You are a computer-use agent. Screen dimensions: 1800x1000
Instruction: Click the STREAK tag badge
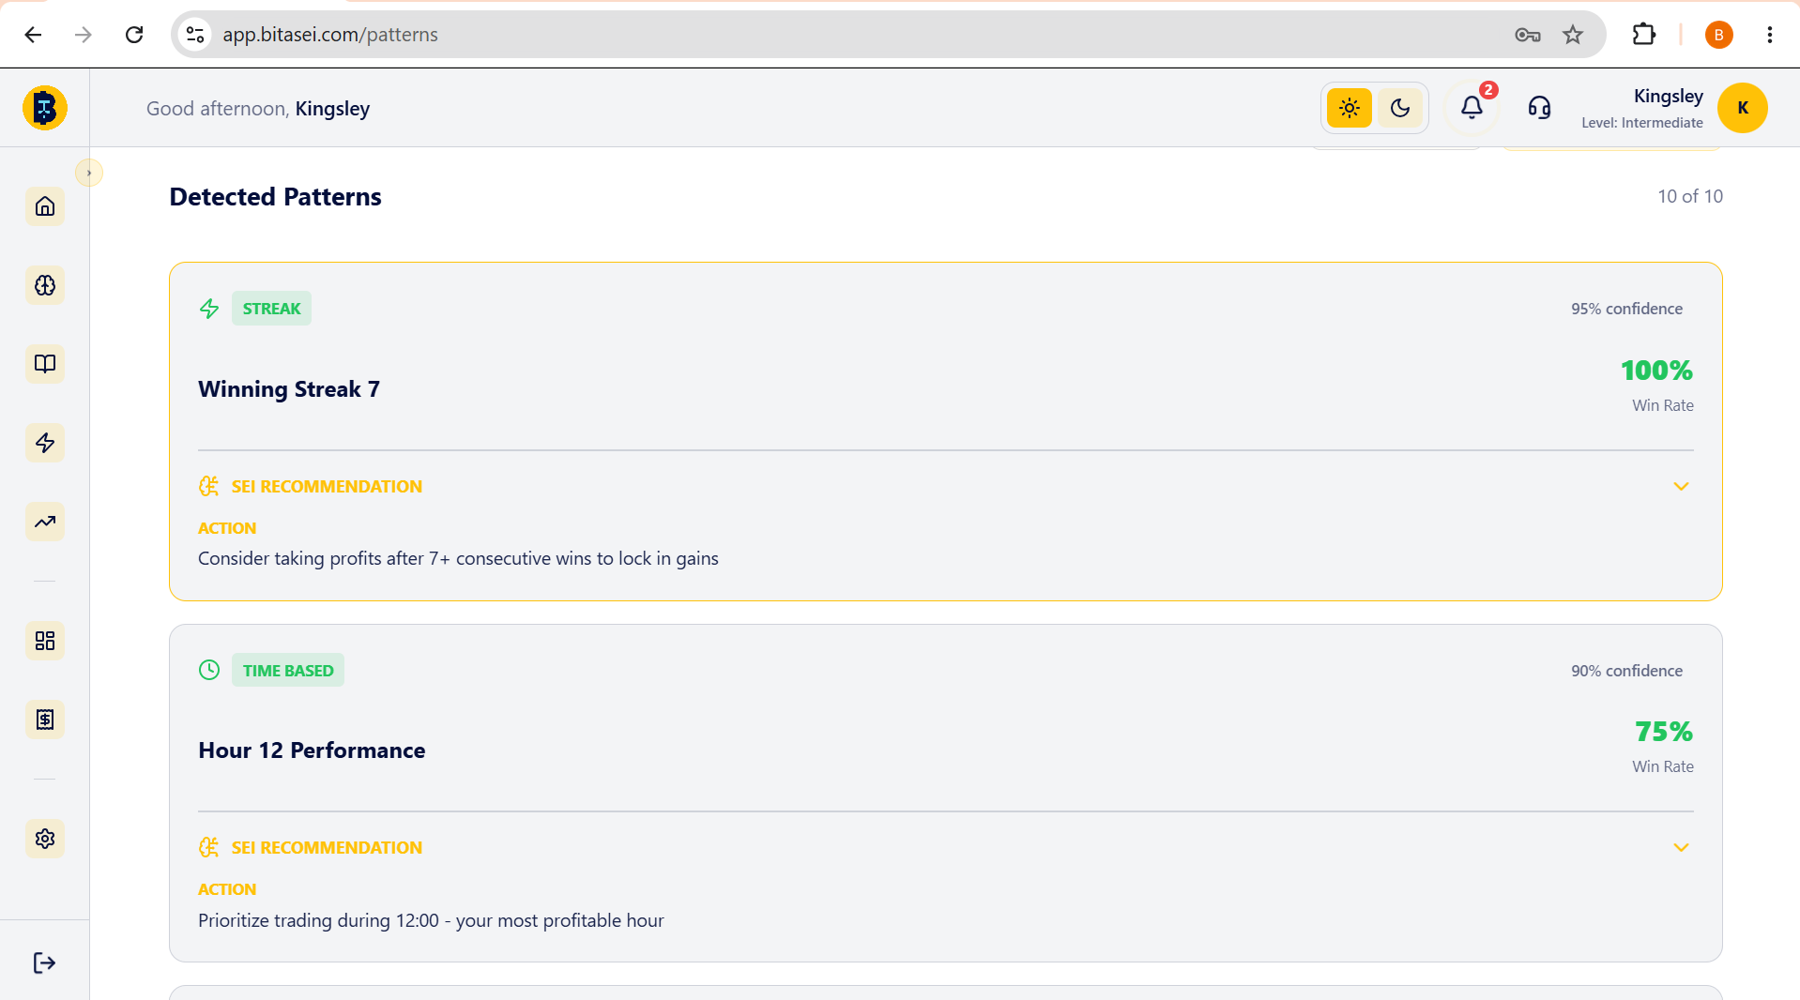click(x=271, y=309)
